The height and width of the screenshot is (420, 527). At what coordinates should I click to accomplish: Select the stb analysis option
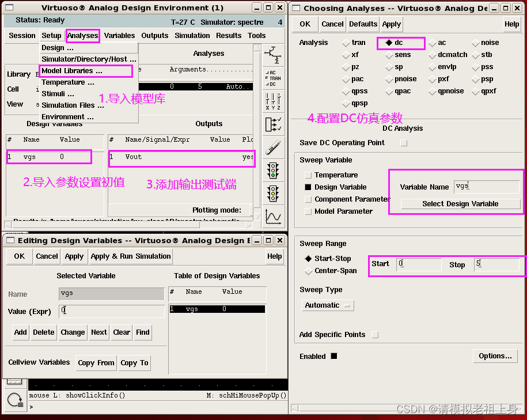pos(475,55)
